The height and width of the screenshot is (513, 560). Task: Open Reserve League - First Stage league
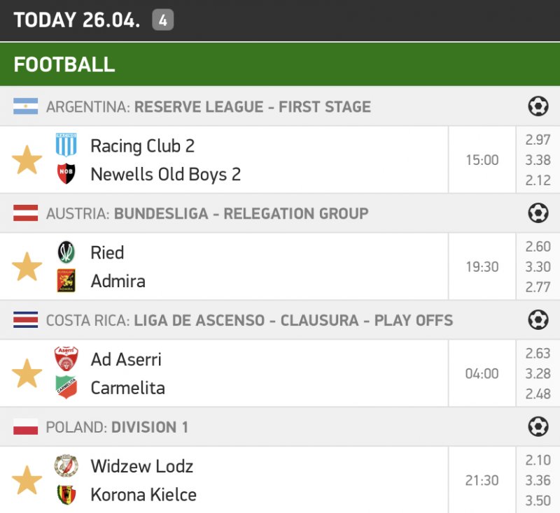tap(252, 107)
